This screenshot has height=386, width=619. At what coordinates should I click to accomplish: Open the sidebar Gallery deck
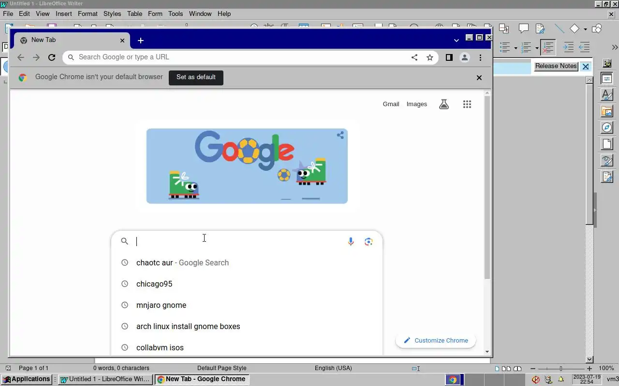pyautogui.click(x=607, y=111)
